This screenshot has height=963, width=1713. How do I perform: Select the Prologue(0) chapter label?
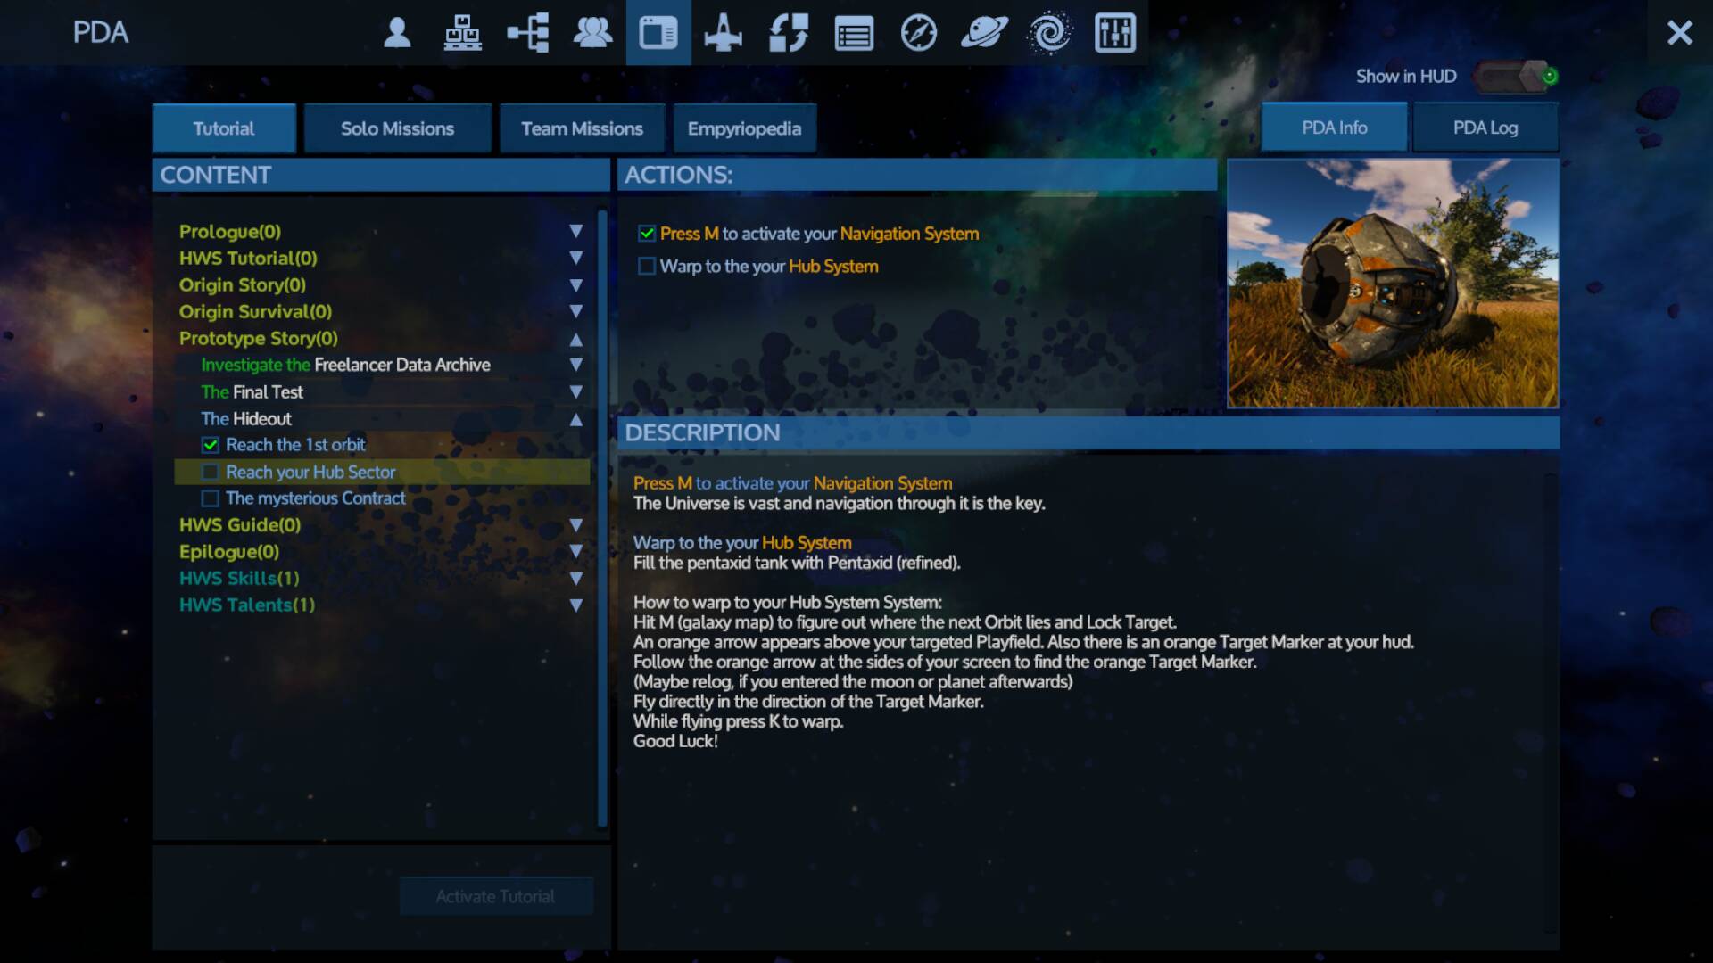point(230,232)
